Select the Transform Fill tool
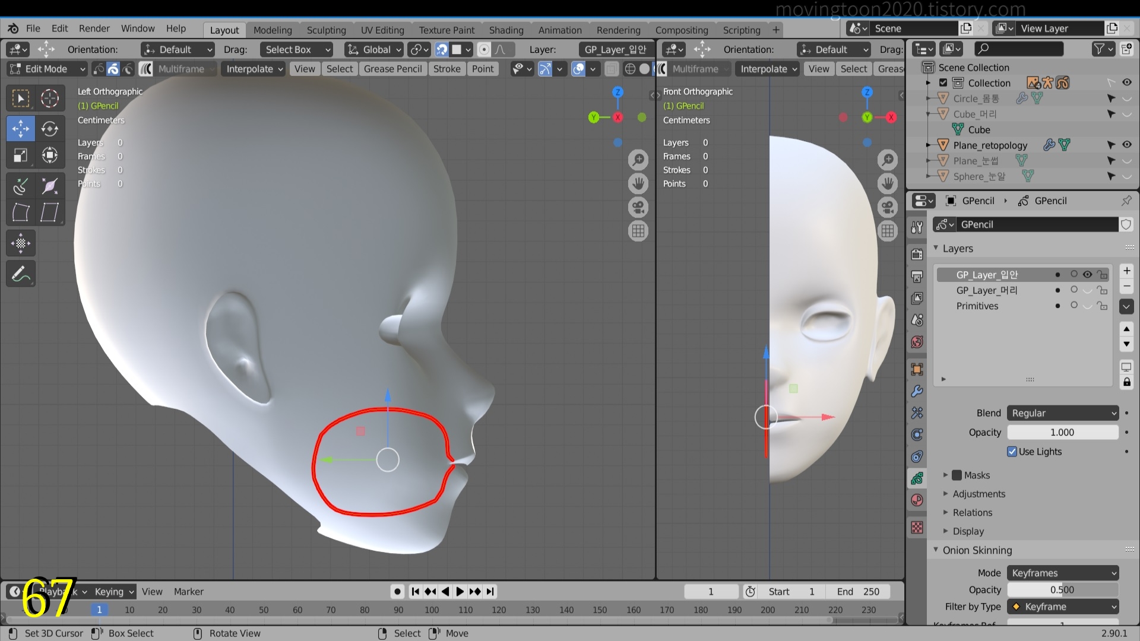The image size is (1140, 641). pos(20,243)
